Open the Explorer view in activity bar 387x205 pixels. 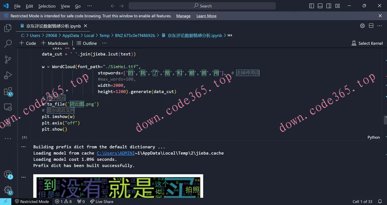click(8, 28)
